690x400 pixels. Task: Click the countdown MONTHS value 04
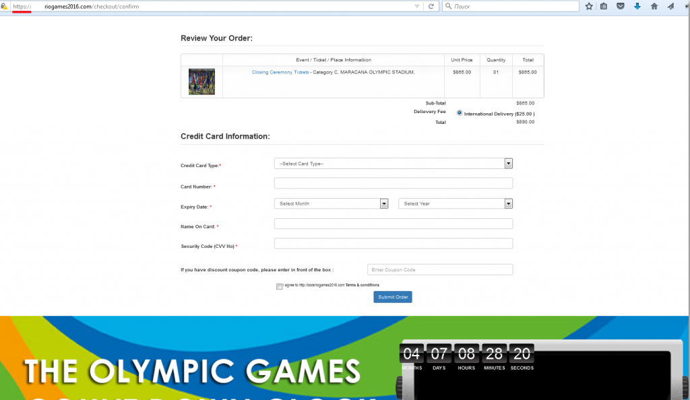coord(412,354)
